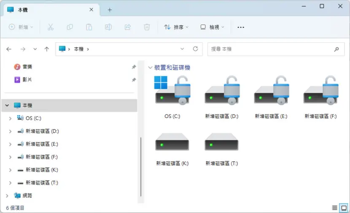Click the 搜尋 本機 search field
The image size is (350, 213).
click(276, 49)
